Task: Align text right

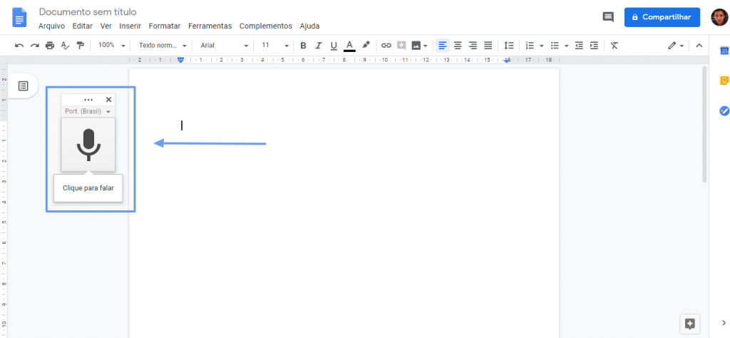Action: point(473,46)
